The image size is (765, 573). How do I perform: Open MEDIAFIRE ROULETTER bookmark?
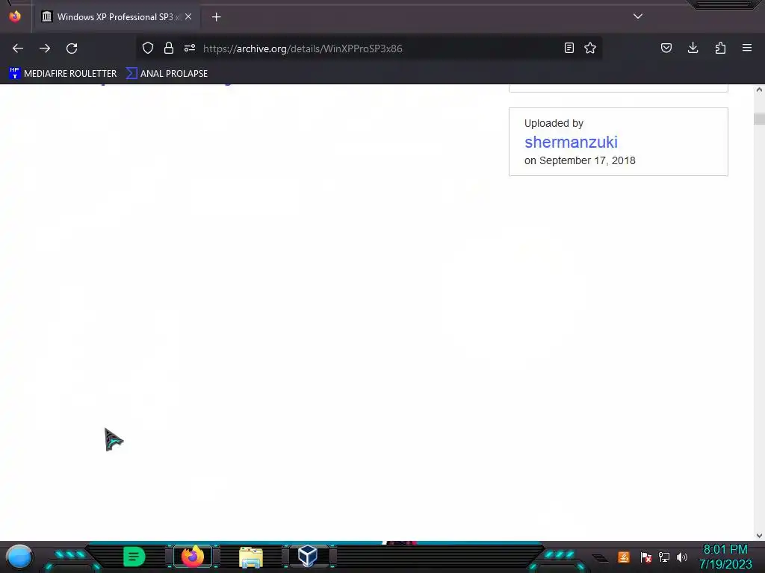[63, 74]
